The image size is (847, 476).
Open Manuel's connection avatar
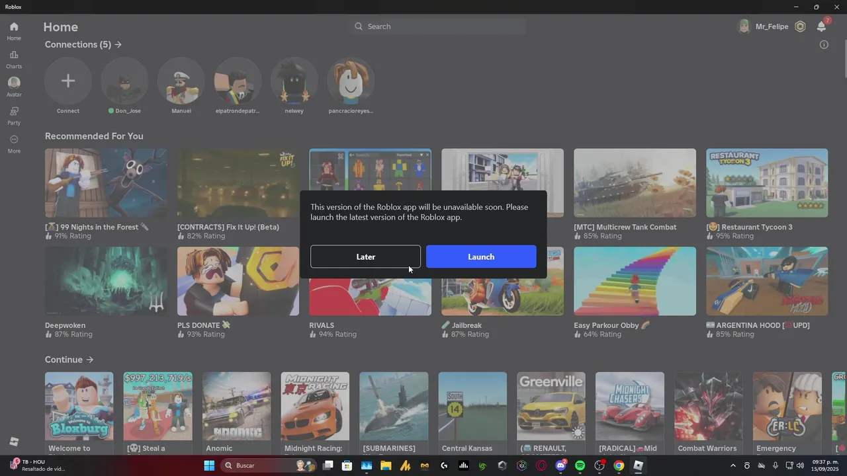tap(181, 81)
